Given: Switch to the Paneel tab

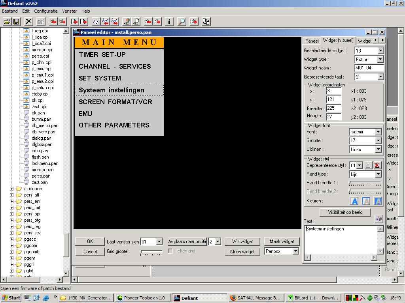Looking at the screenshot, I should 312,41.
